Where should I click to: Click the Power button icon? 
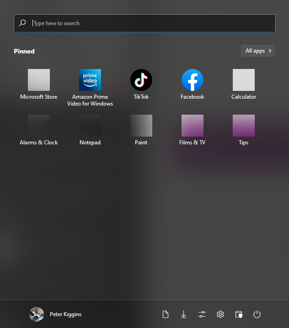pyautogui.click(x=257, y=314)
